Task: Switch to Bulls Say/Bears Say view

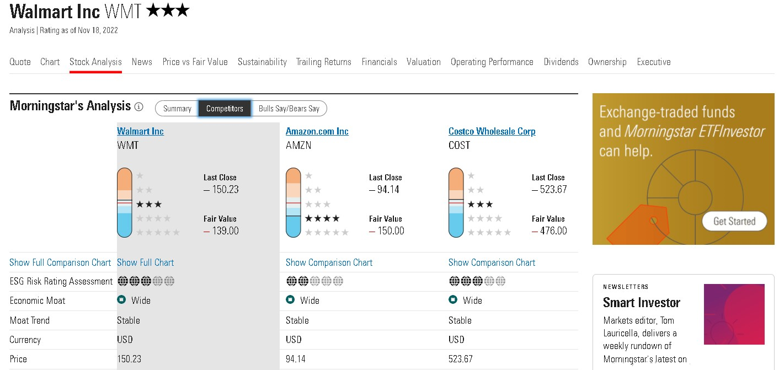Action: pyautogui.click(x=289, y=109)
